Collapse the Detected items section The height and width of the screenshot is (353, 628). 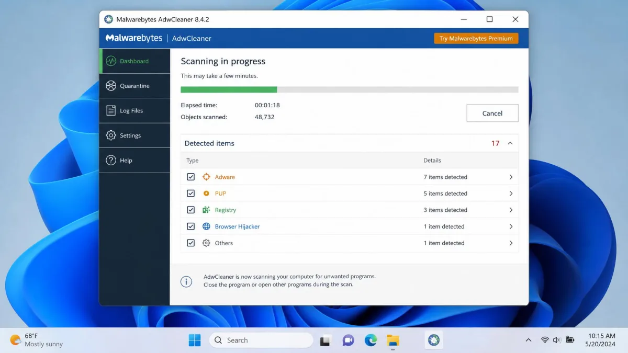coord(510,143)
